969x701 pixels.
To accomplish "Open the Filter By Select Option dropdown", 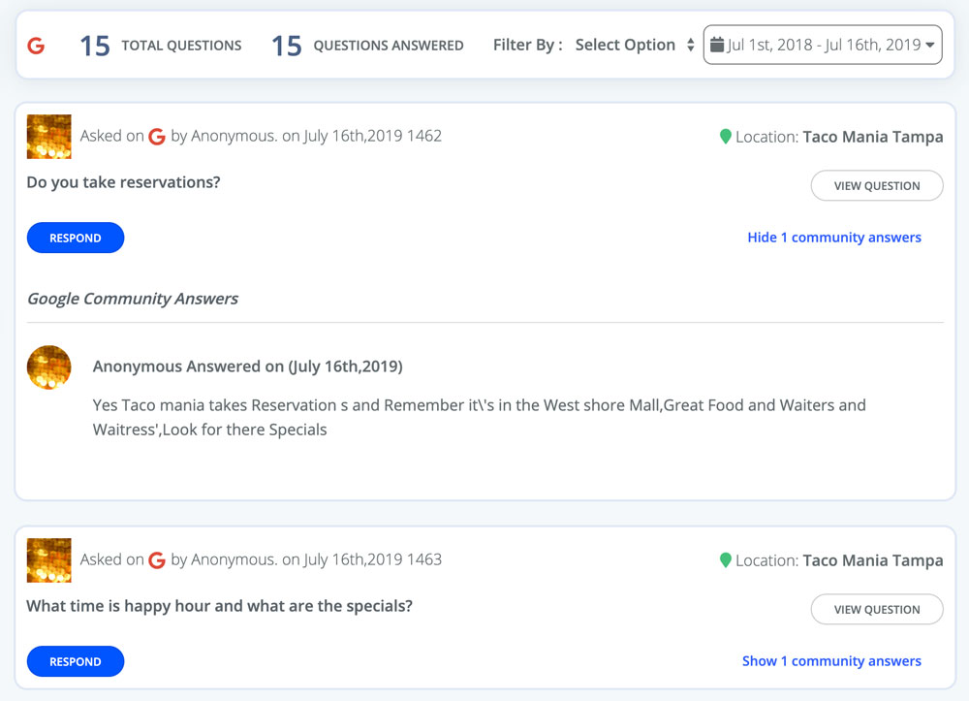I will pos(635,46).
